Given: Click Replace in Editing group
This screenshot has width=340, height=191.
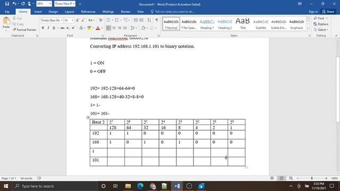Looking at the screenshot, I should pos(321,24).
